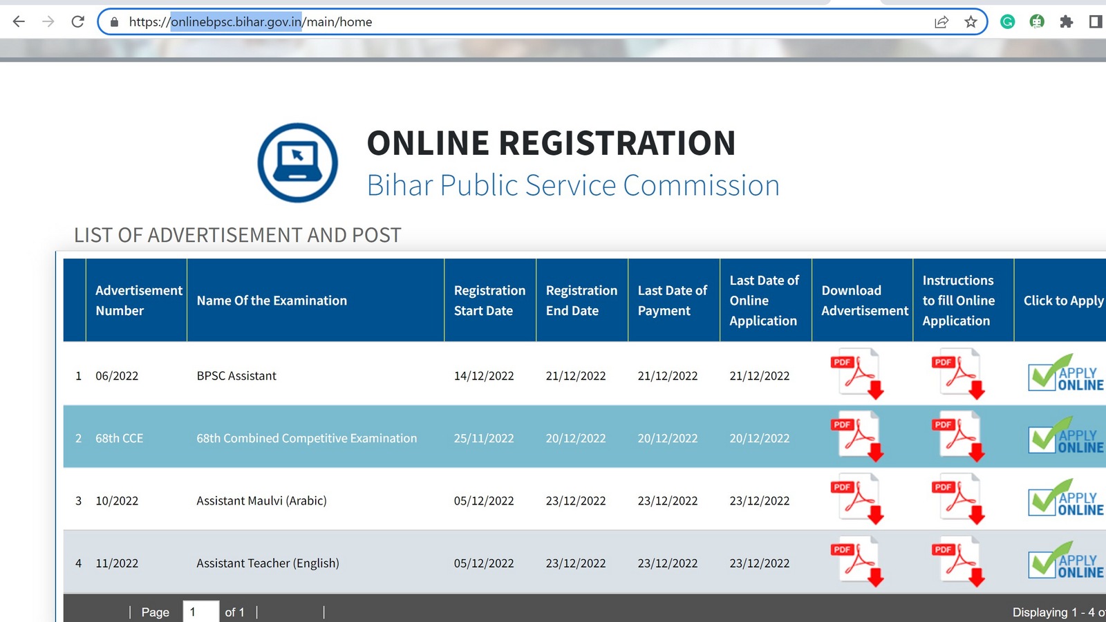
Task: Apply online for Assistant Maulvi (Arabic)
Action: click(1066, 498)
